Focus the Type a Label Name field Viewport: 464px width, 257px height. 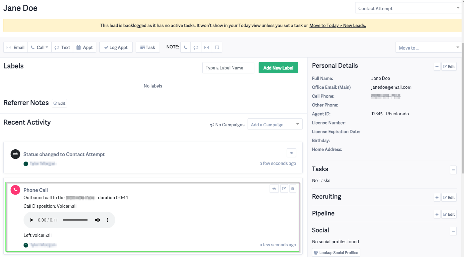click(x=228, y=68)
